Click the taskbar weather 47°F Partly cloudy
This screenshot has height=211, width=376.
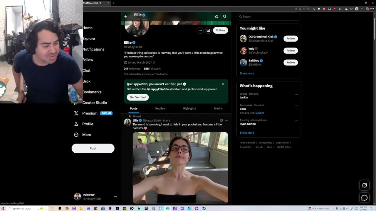[x=318, y=208]
